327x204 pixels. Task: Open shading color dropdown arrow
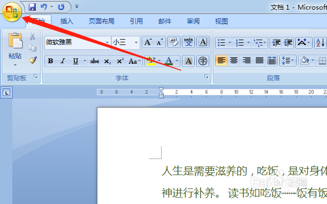(x=313, y=61)
